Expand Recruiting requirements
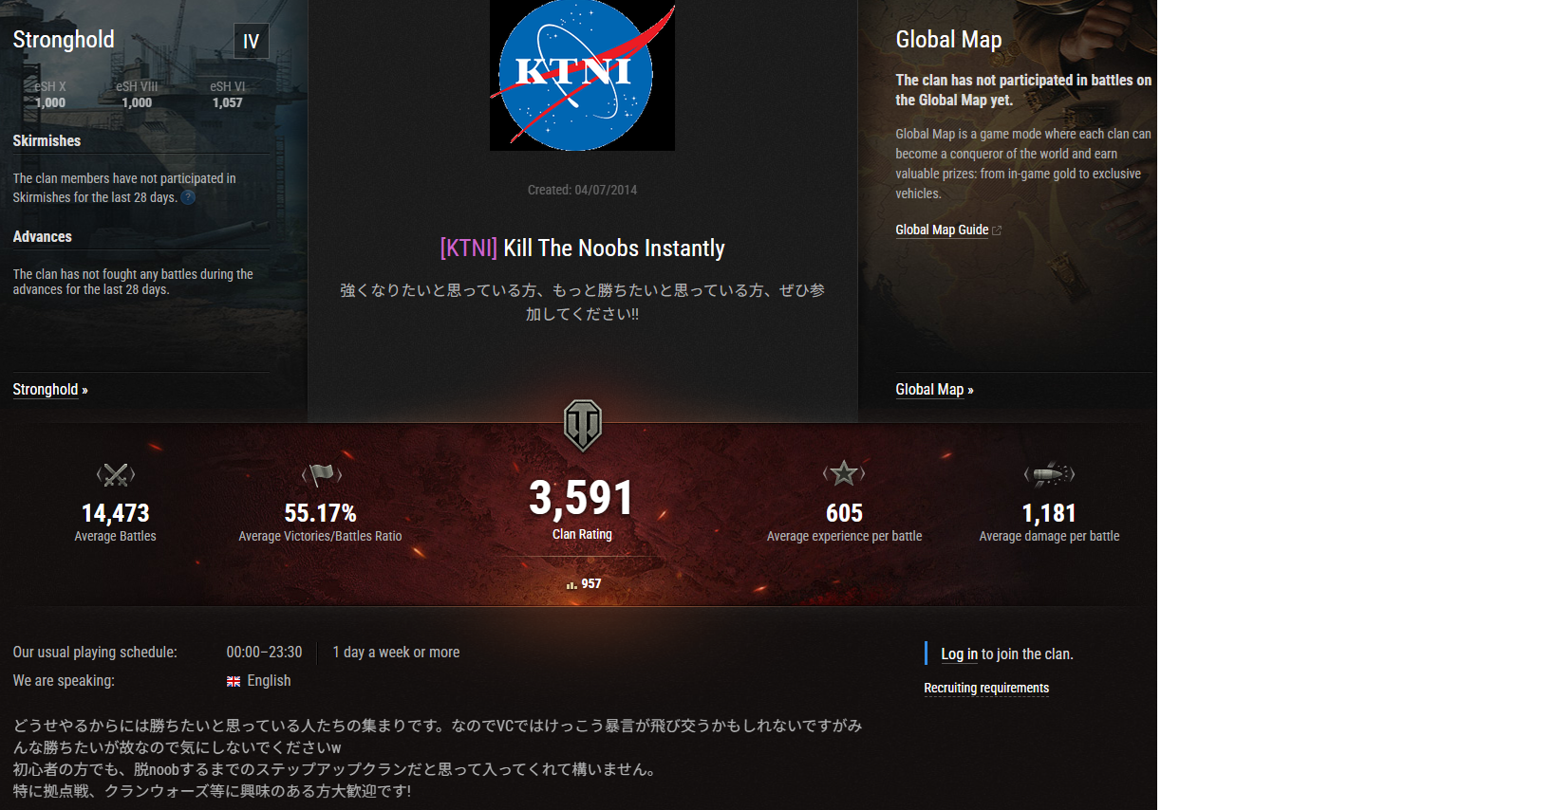 coord(986,689)
